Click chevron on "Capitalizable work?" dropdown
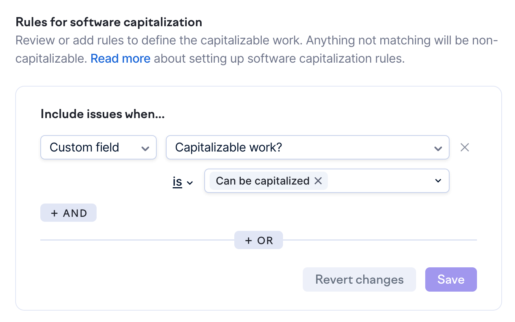515x322 pixels. pyautogui.click(x=438, y=148)
